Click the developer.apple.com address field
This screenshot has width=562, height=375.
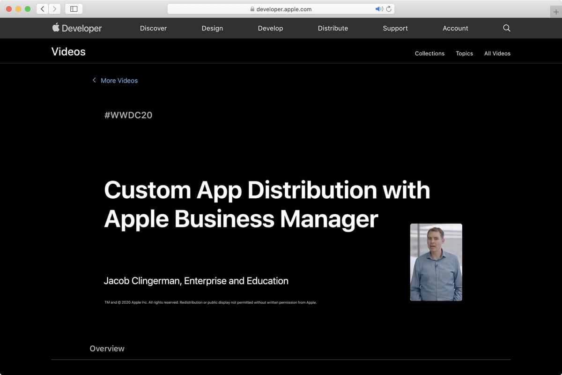pos(281,9)
